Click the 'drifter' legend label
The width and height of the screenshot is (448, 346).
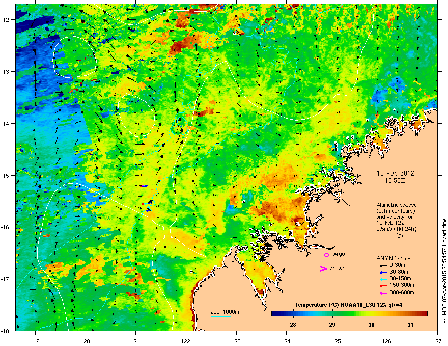pos(337,268)
